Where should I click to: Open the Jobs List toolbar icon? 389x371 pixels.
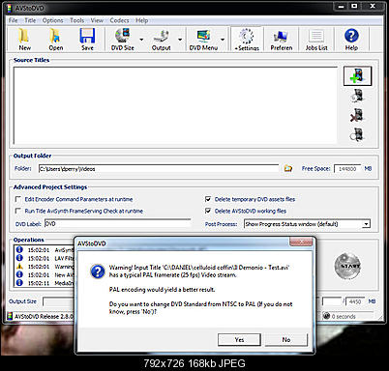pyautogui.click(x=316, y=40)
